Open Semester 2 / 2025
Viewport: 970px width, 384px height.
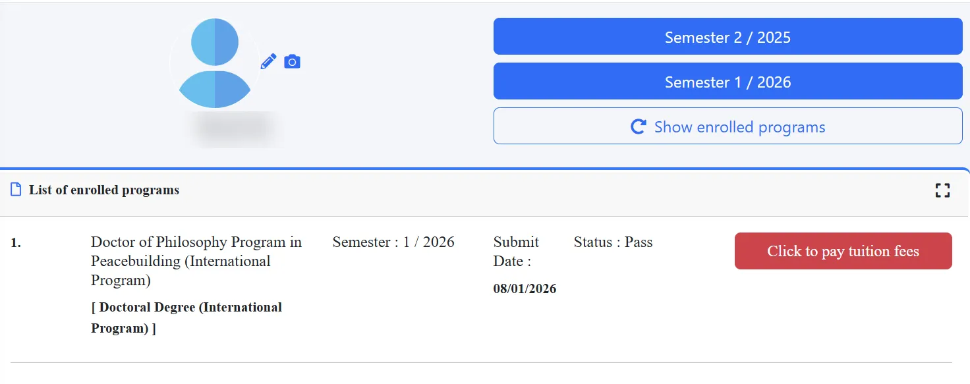pos(727,37)
